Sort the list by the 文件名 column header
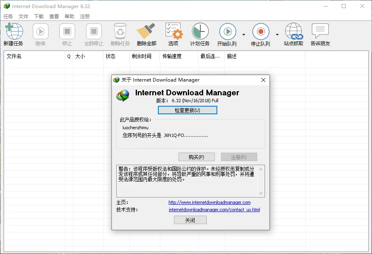The image size is (372, 254). pos(34,57)
